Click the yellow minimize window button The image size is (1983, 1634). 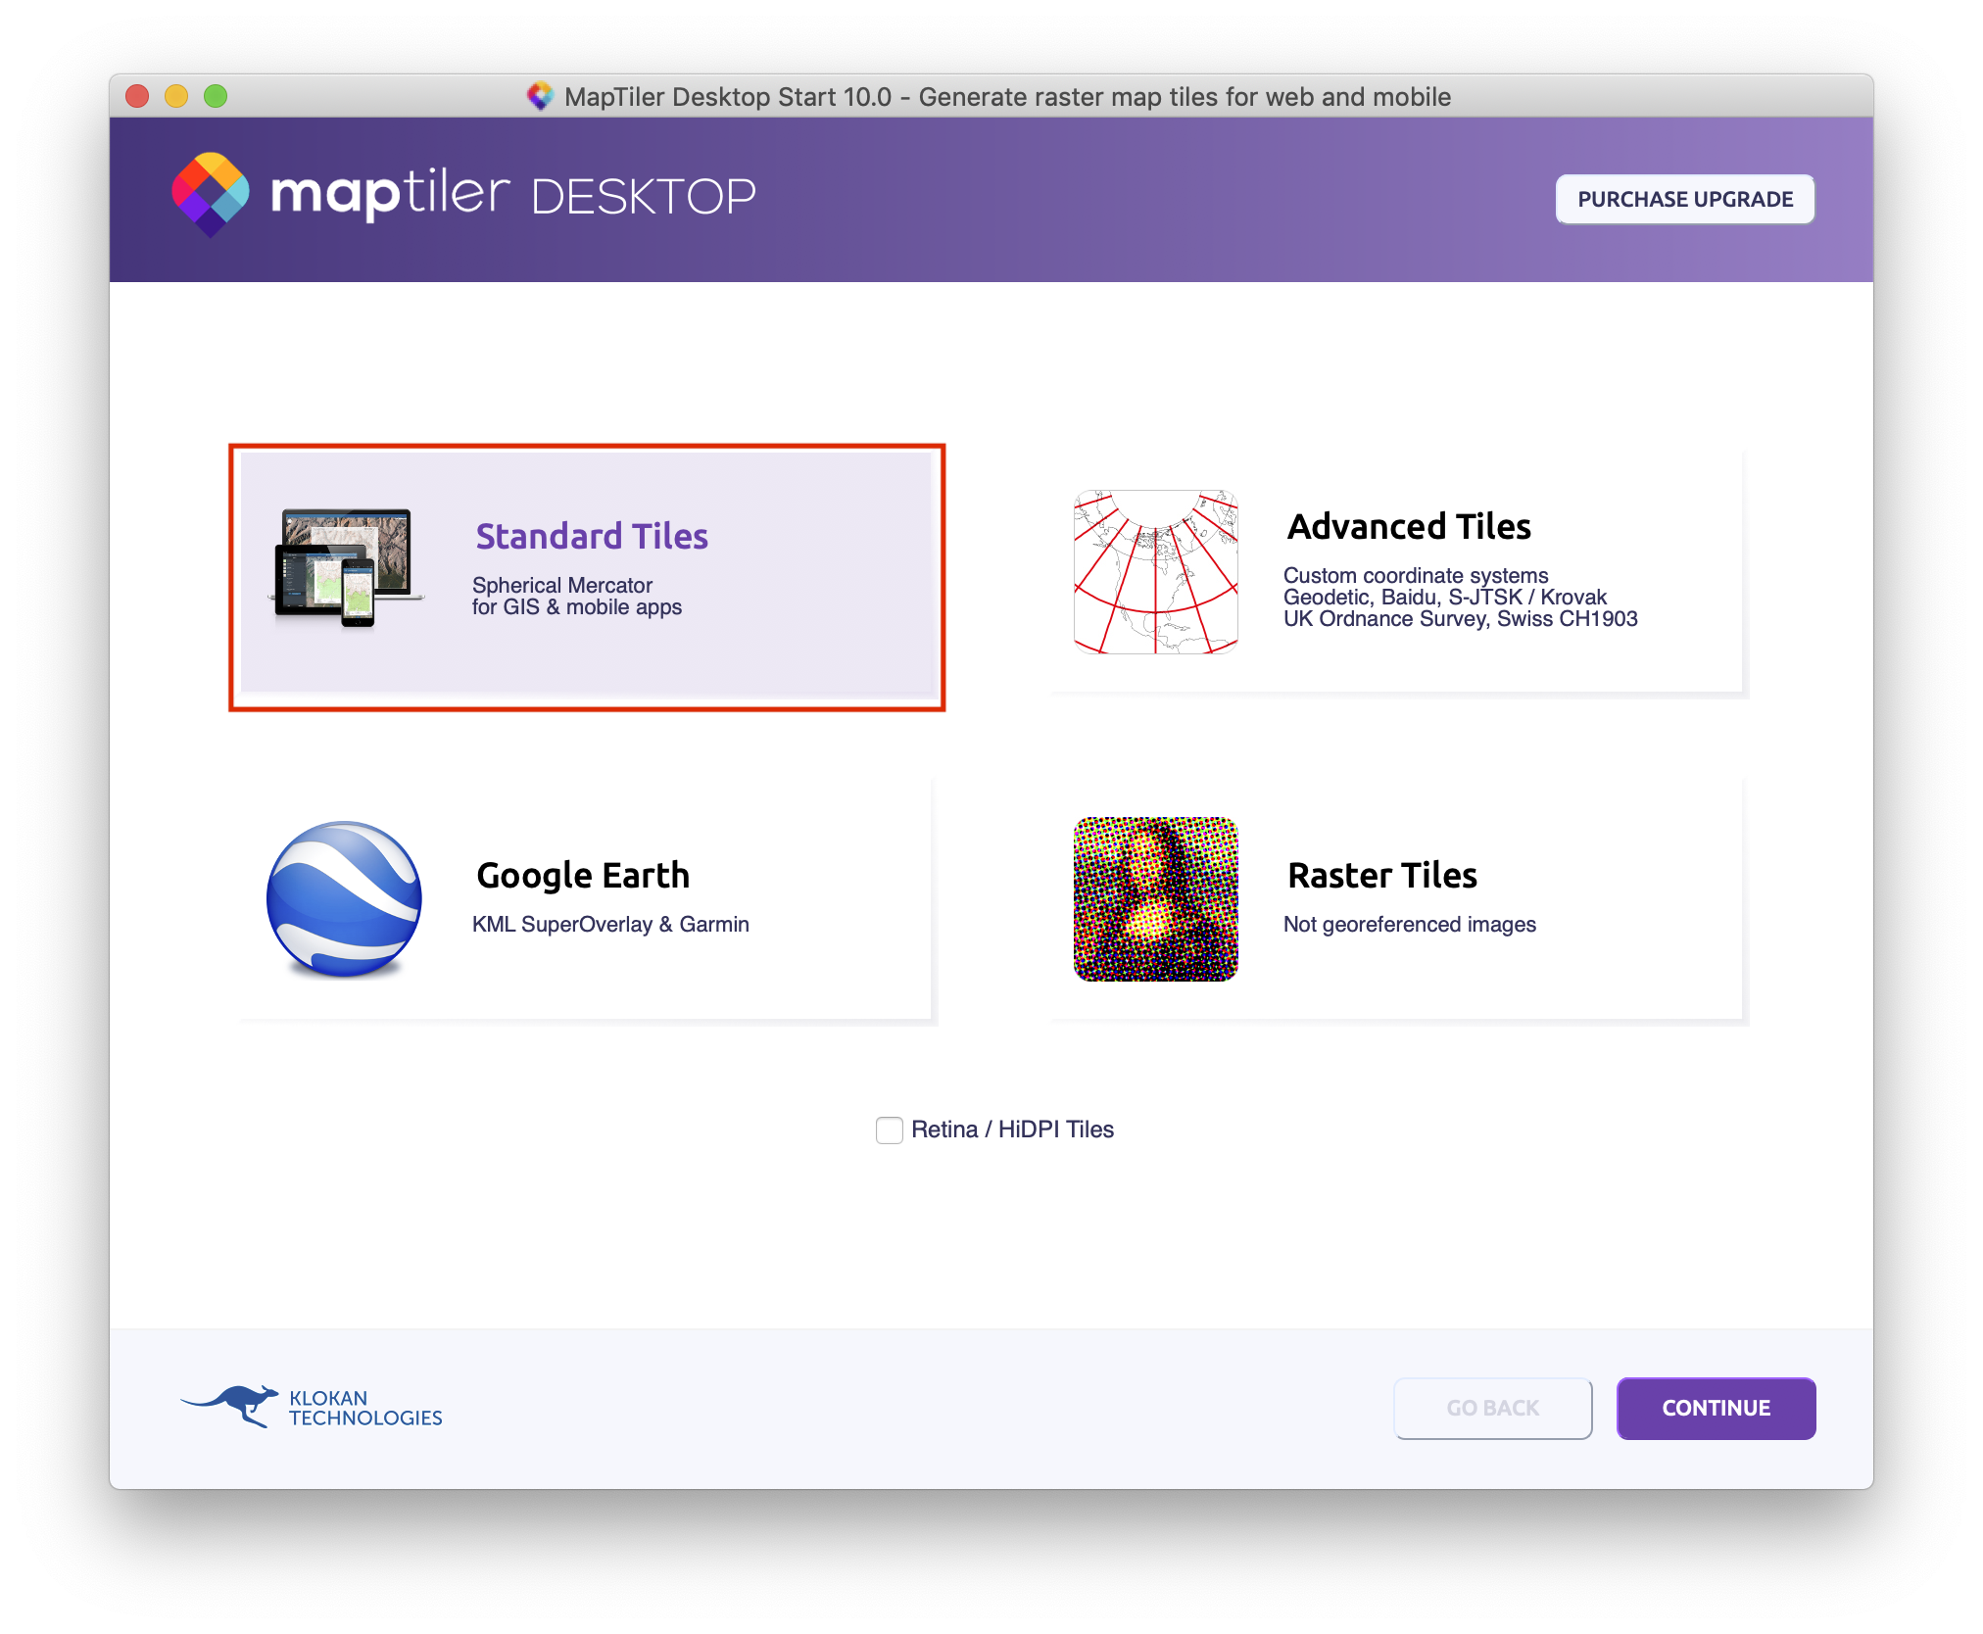point(176,96)
